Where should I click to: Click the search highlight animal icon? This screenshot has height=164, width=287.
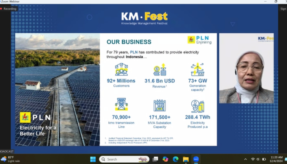(143, 159)
